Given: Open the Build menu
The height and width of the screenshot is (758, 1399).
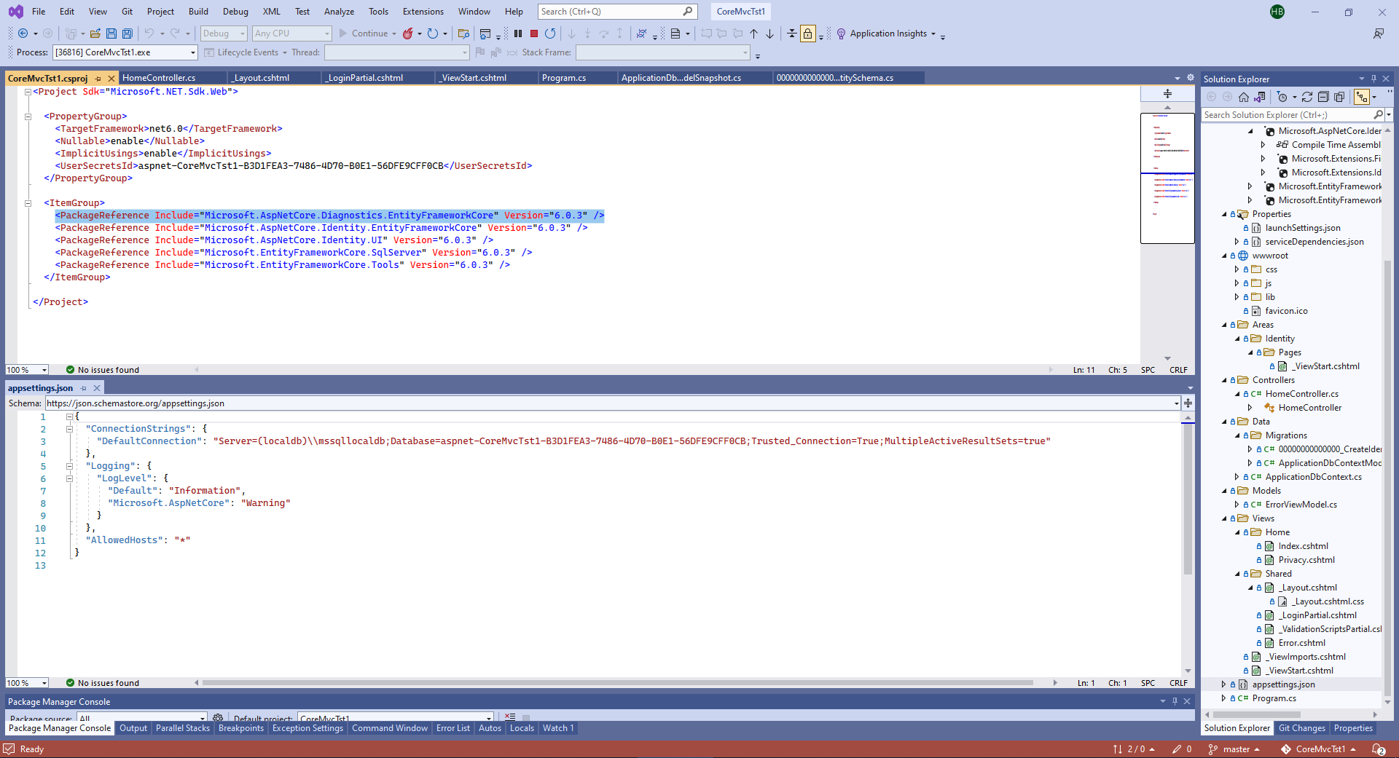Looking at the screenshot, I should 198,12.
